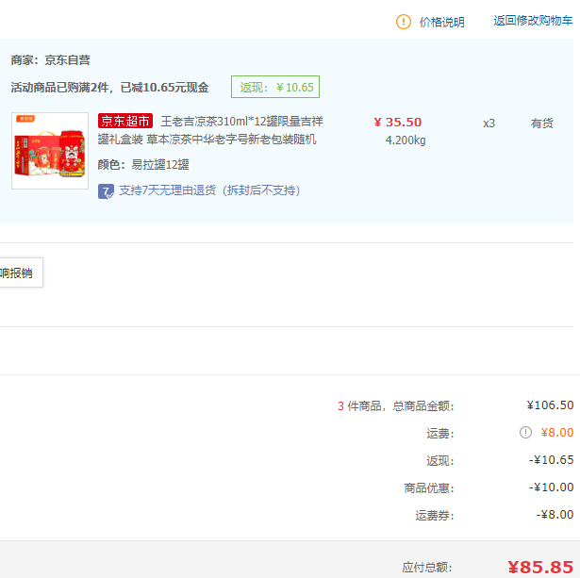This screenshot has height=578, width=580.
Task: Click the 4.200kg weight value
Action: pos(406,140)
